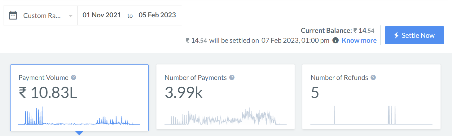Click the Payment Volume help icon
This screenshot has width=452, height=136.
pyautogui.click(x=73, y=77)
